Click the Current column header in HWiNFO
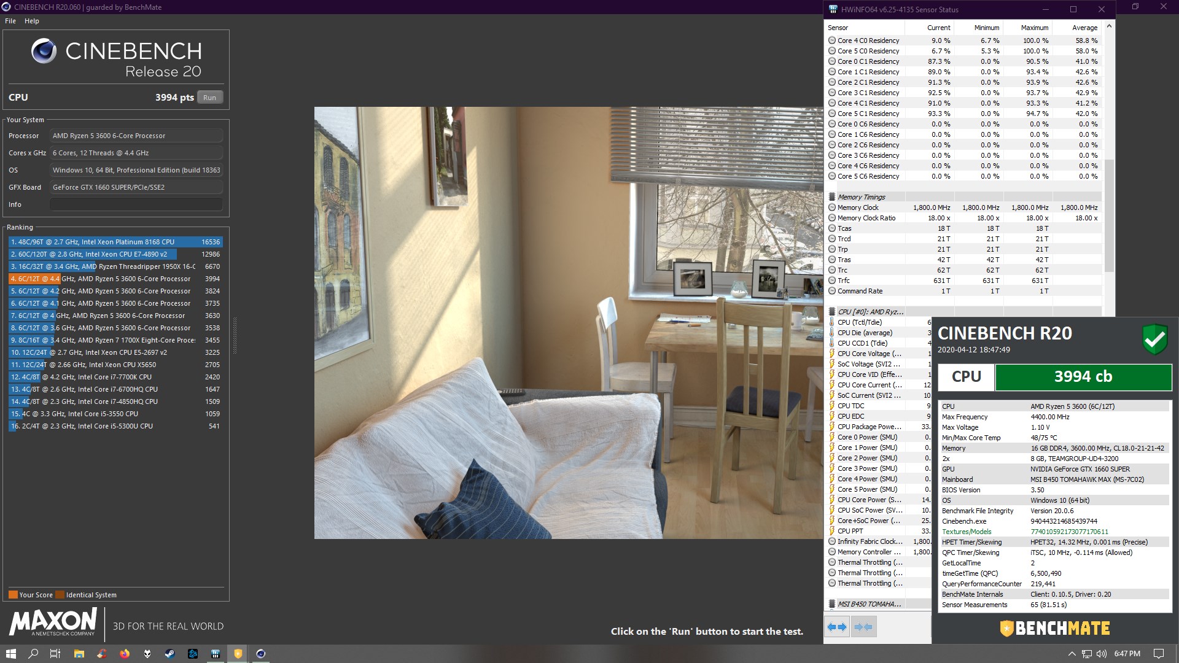This screenshot has height=663, width=1179. tap(929, 28)
